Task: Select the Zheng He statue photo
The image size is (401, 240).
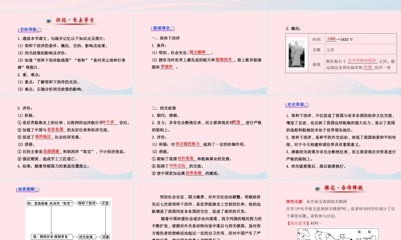Action: (296, 53)
